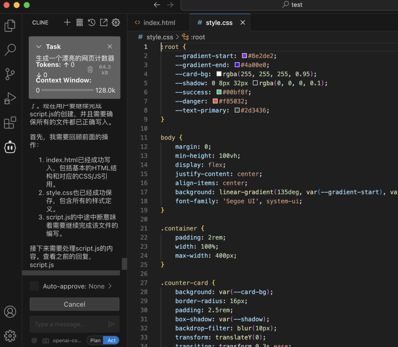Open Cline settings gear
The image size is (398, 347).
coord(116,22)
